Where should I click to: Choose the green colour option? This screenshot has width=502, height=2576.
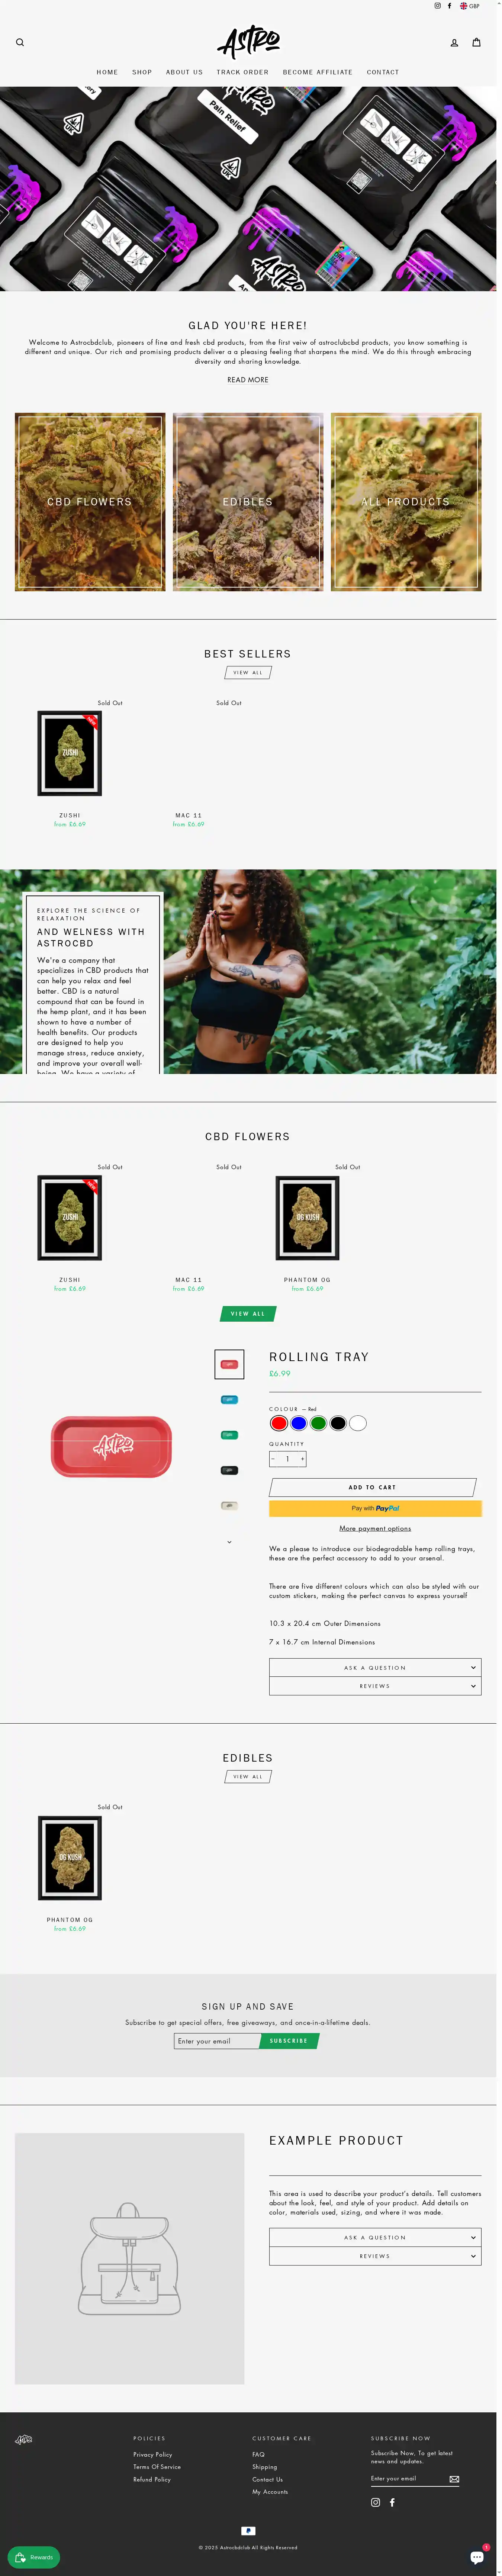point(318,1423)
